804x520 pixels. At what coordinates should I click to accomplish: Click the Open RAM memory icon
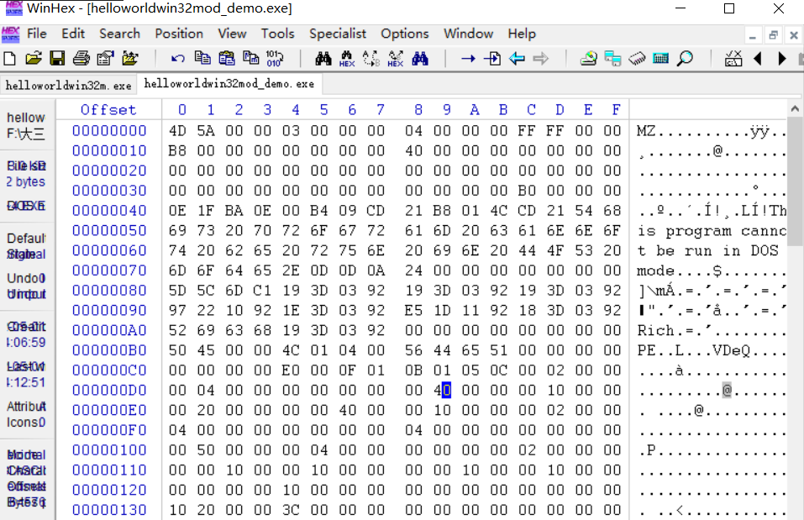point(637,59)
